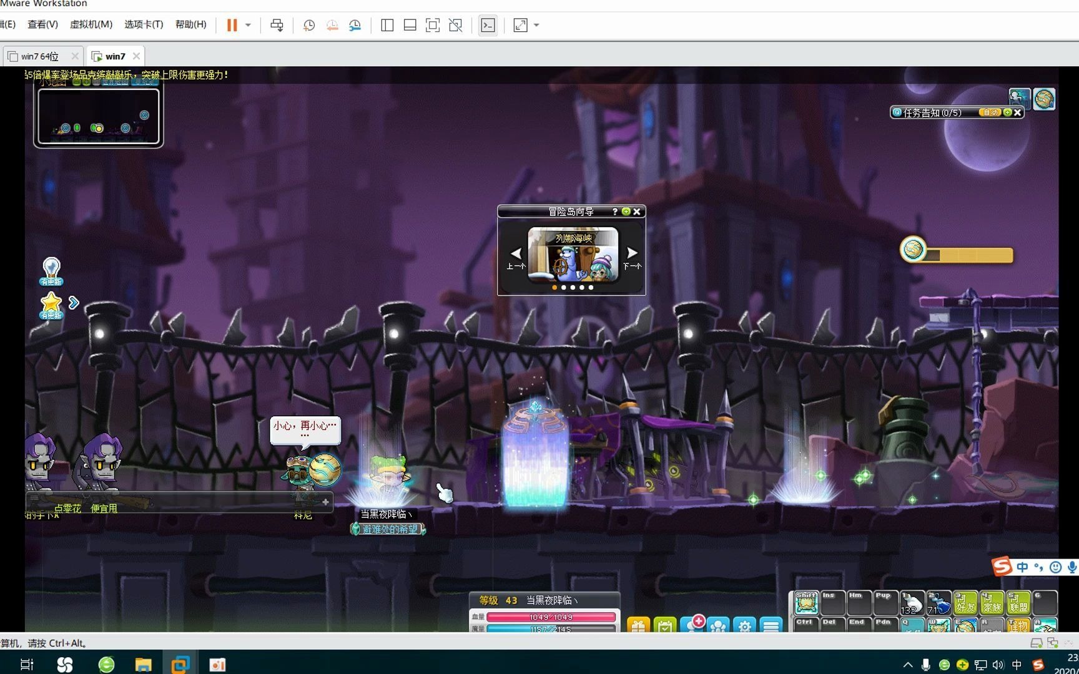
Task: Toggle the thumbnail bar view
Action: (x=410, y=25)
